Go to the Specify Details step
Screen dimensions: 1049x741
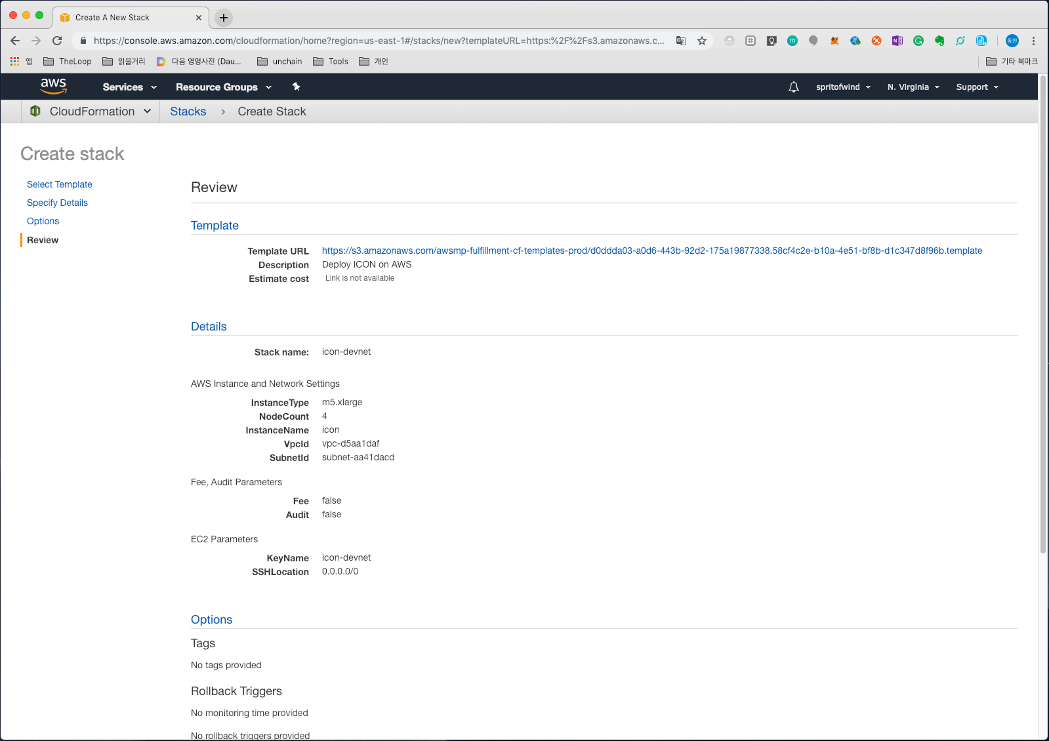tap(57, 203)
